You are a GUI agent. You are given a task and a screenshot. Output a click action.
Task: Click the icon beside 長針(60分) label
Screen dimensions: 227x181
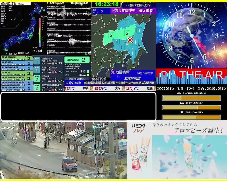pyautogui.click(x=182, y=103)
